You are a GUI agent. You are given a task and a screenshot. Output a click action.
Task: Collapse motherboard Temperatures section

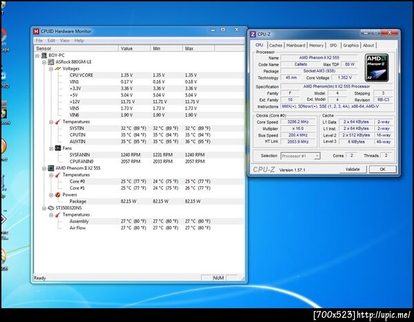51,122
